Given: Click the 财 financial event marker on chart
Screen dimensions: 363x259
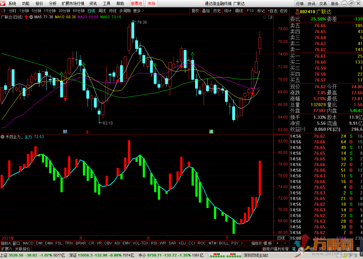Looking at the screenshot, I should [x=65, y=131].
